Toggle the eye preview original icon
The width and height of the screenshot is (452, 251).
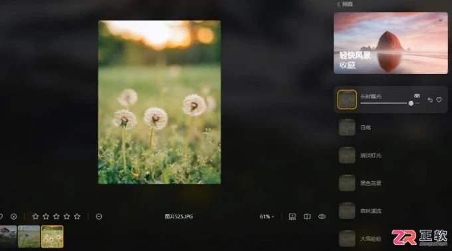322,216
